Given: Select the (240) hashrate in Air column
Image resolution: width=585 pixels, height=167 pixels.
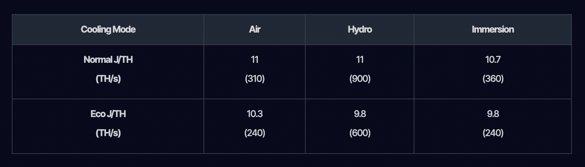Looking at the screenshot, I should 255,133.
